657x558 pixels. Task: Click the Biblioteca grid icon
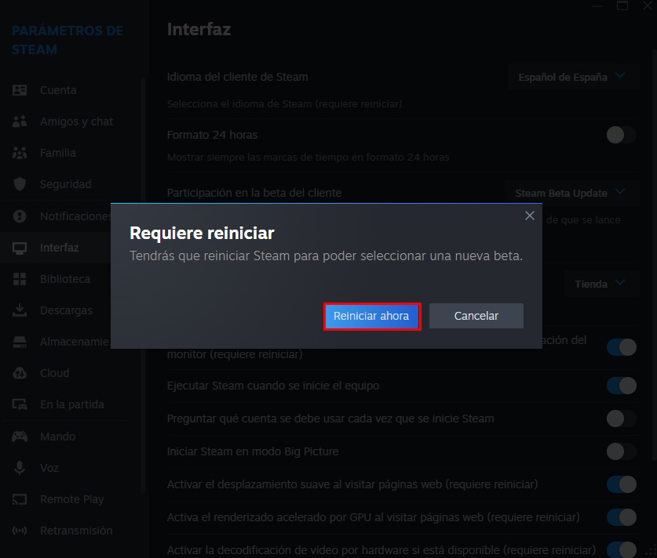click(x=20, y=279)
